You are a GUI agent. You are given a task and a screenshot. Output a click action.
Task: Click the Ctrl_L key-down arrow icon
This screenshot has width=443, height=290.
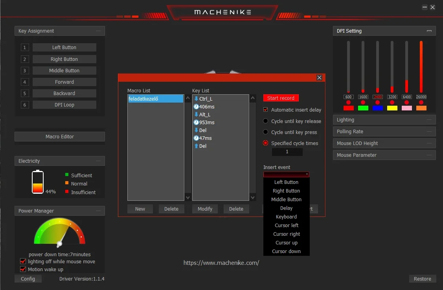(197, 99)
